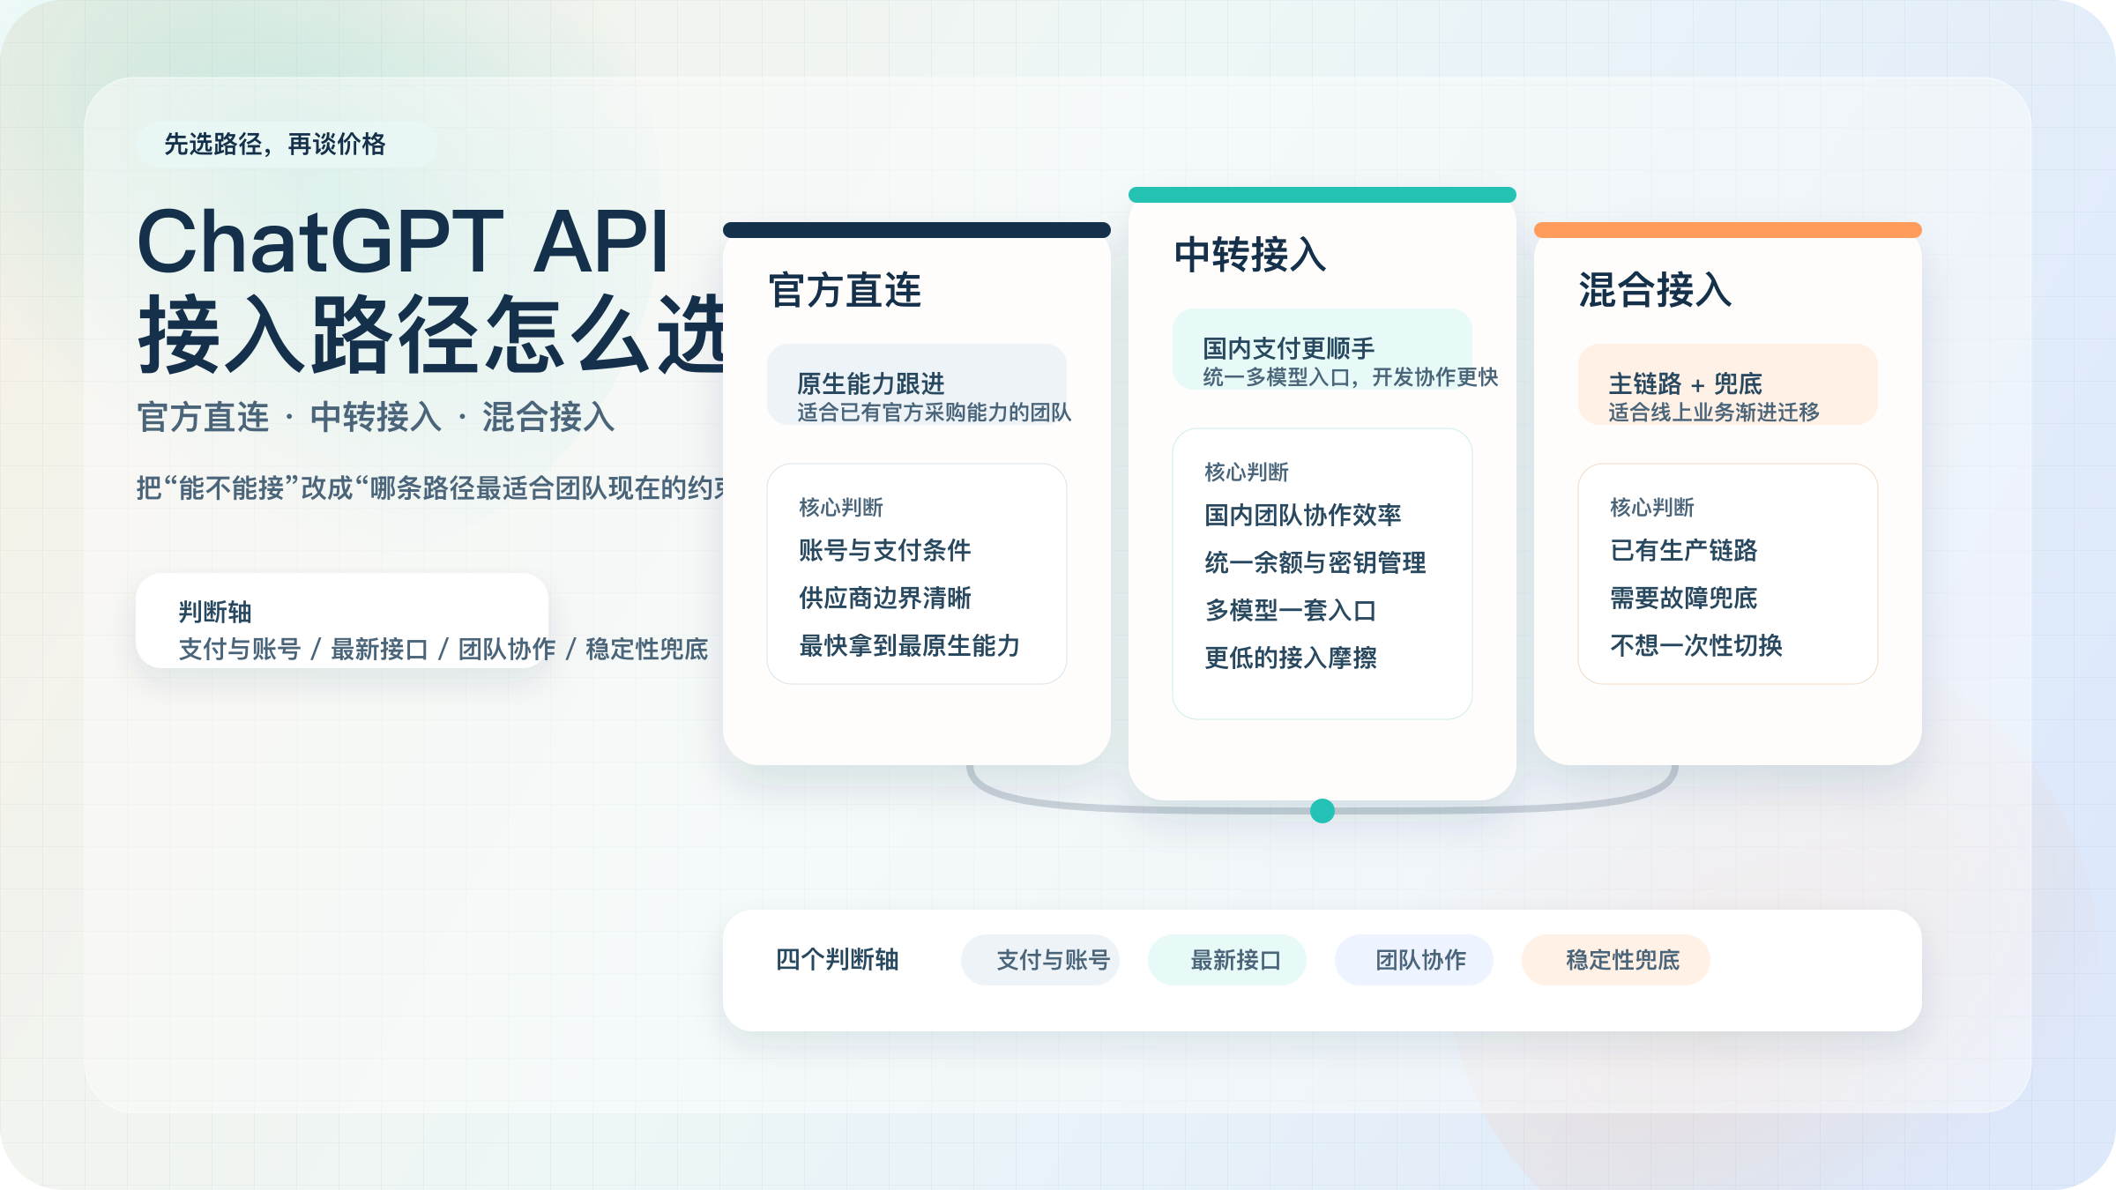Click the teal bar above 中转接入
Viewport: 2116px width, 1190px height.
1322,195
